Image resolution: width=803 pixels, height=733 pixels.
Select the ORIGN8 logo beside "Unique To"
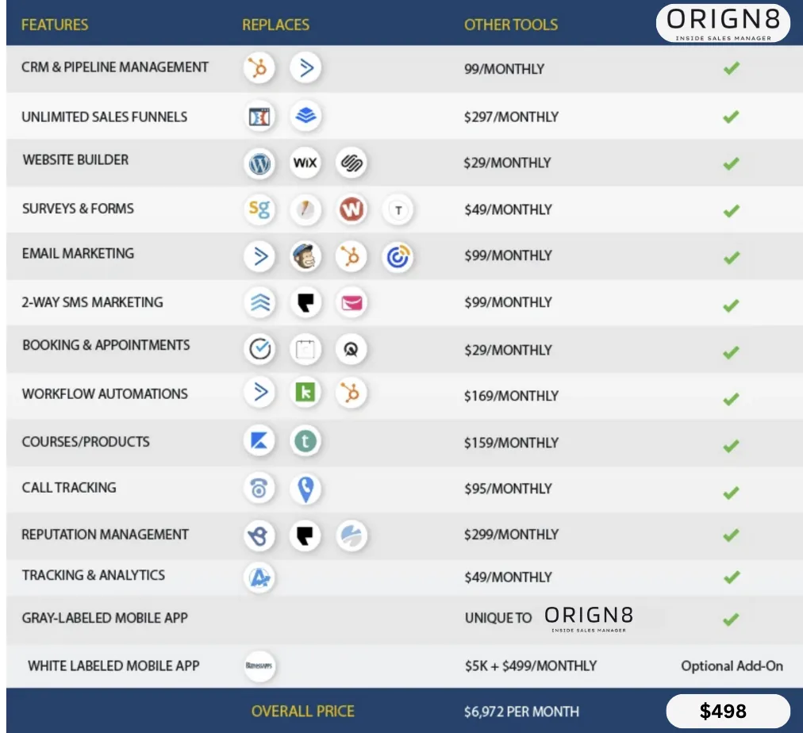point(589,618)
